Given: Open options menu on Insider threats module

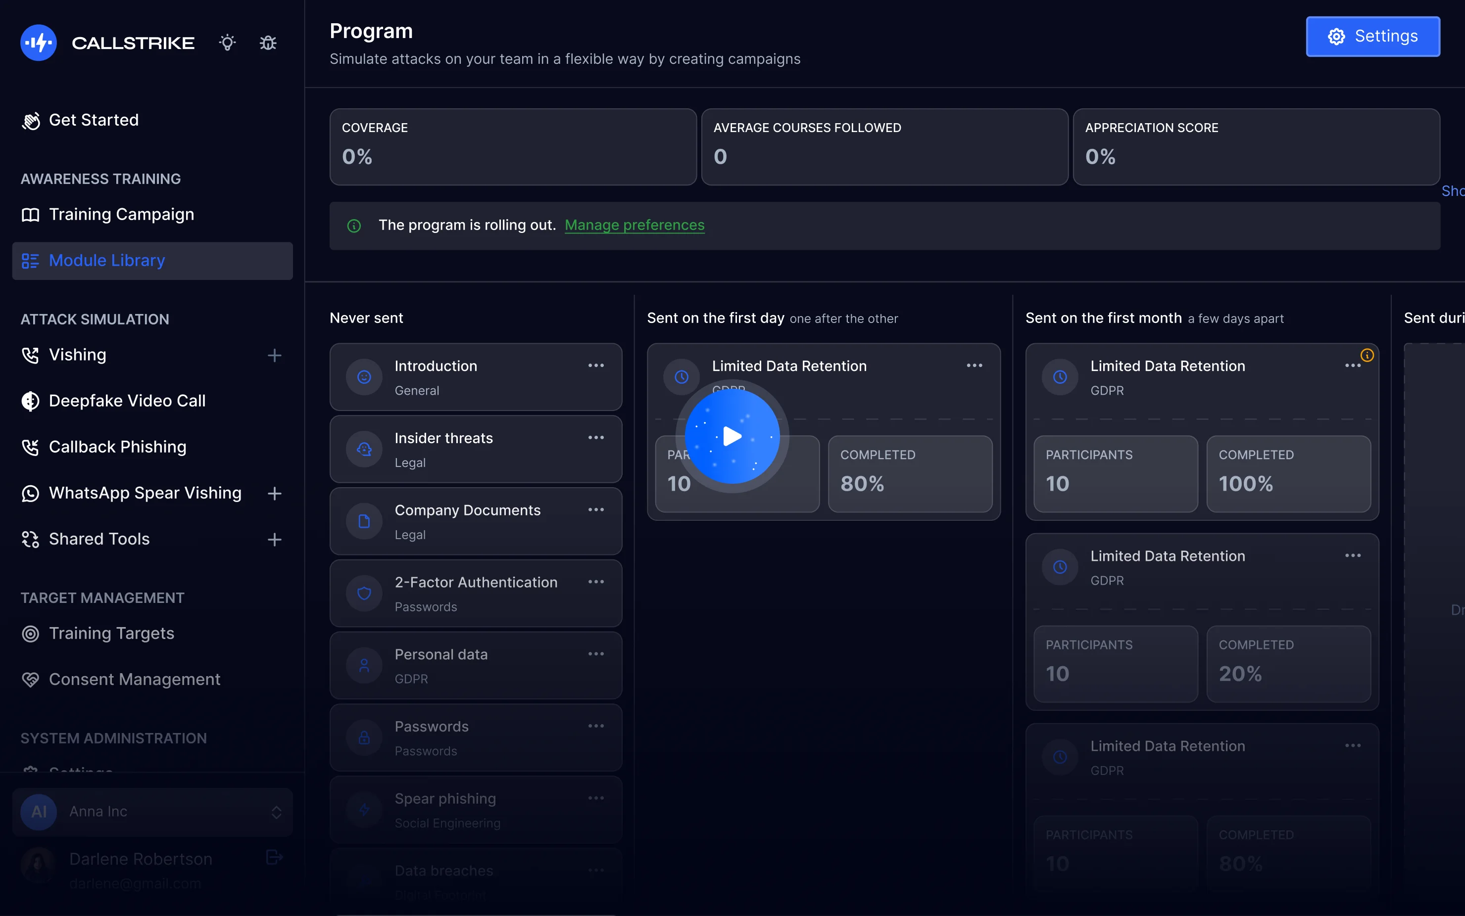Looking at the screenshot, I should tap(596, 437).
